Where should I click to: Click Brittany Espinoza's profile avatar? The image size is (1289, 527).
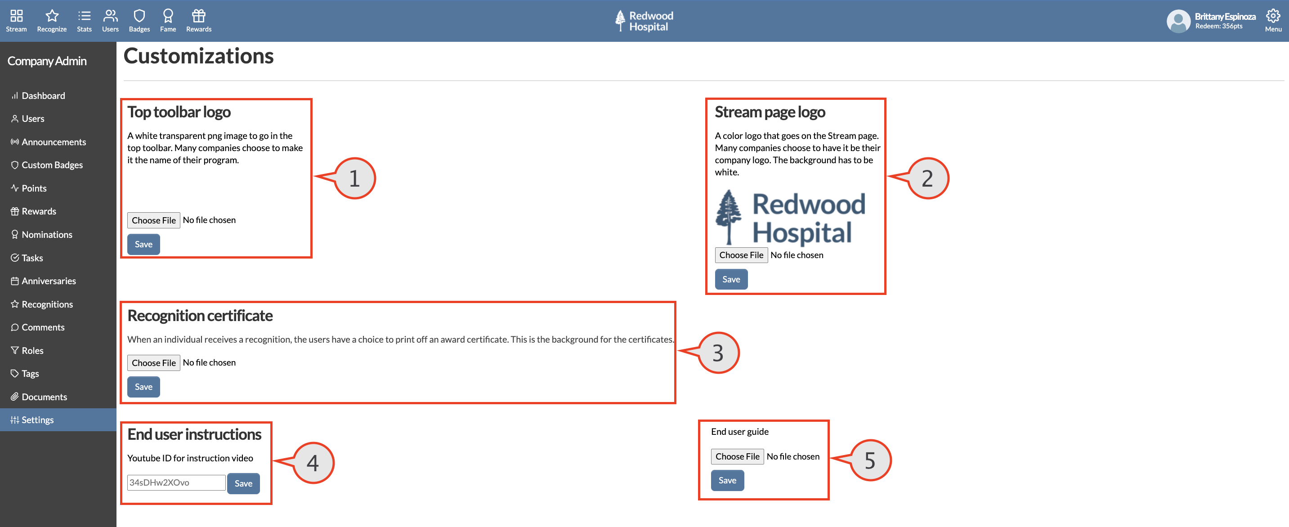[x=1178, y=21]
